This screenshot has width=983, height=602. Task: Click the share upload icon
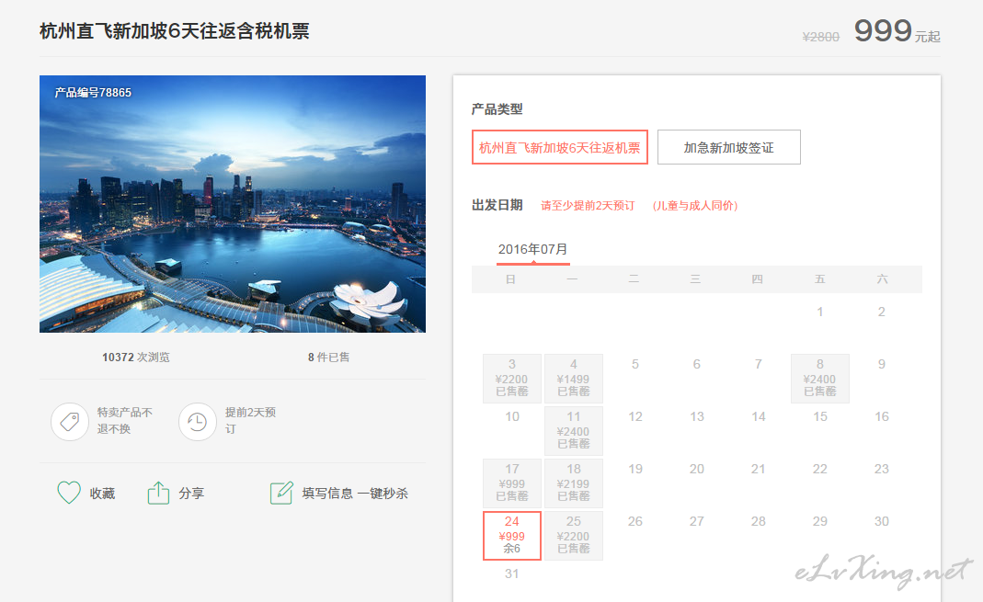click(x=158, y=493)
